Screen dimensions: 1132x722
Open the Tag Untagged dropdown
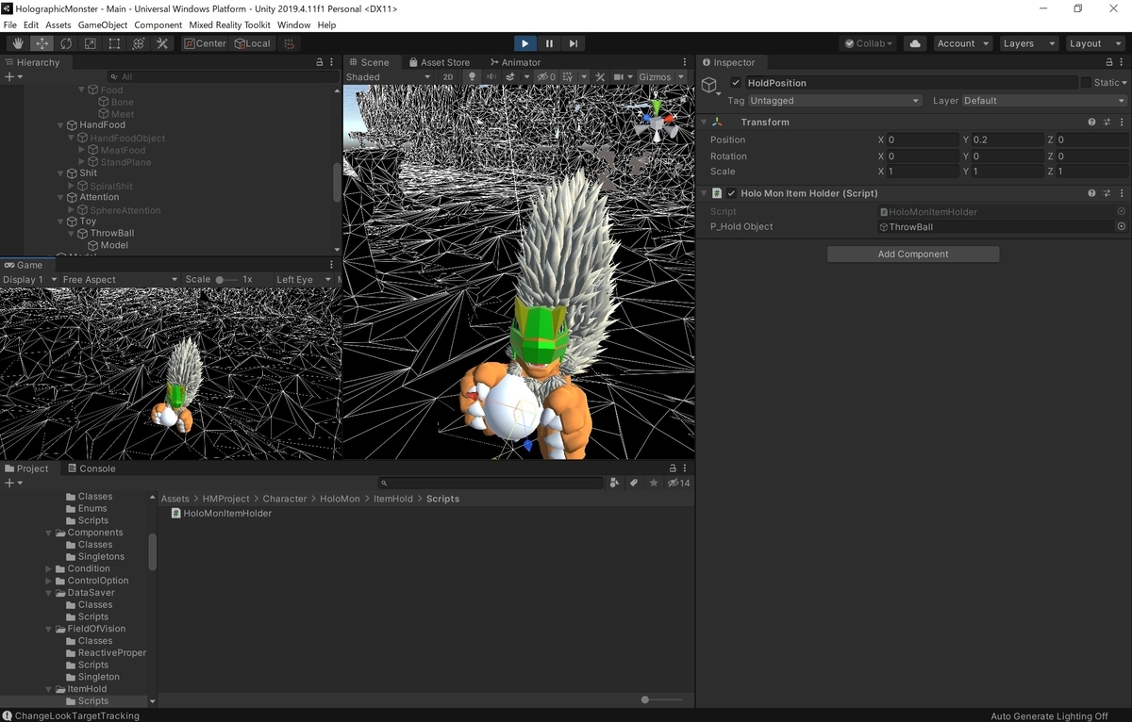(x=835, y=101)
